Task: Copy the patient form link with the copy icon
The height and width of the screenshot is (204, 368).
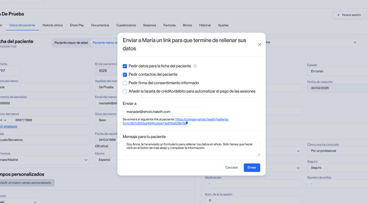Action: [x=187, y=123]
